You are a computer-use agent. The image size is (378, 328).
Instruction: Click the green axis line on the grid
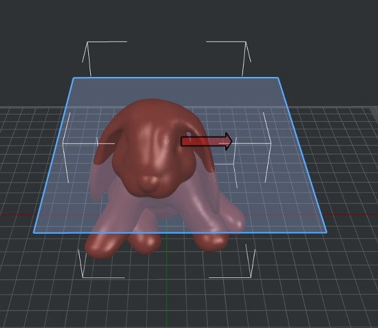click(x=166, y=285)
